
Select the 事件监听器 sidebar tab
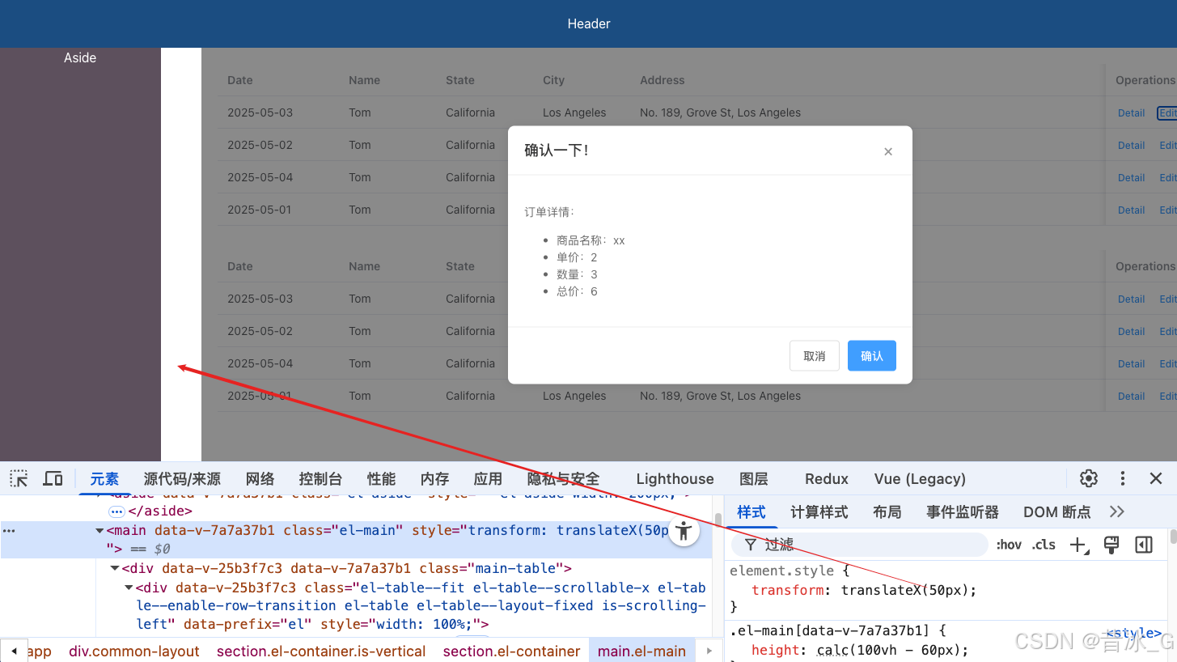coord(963,512)
